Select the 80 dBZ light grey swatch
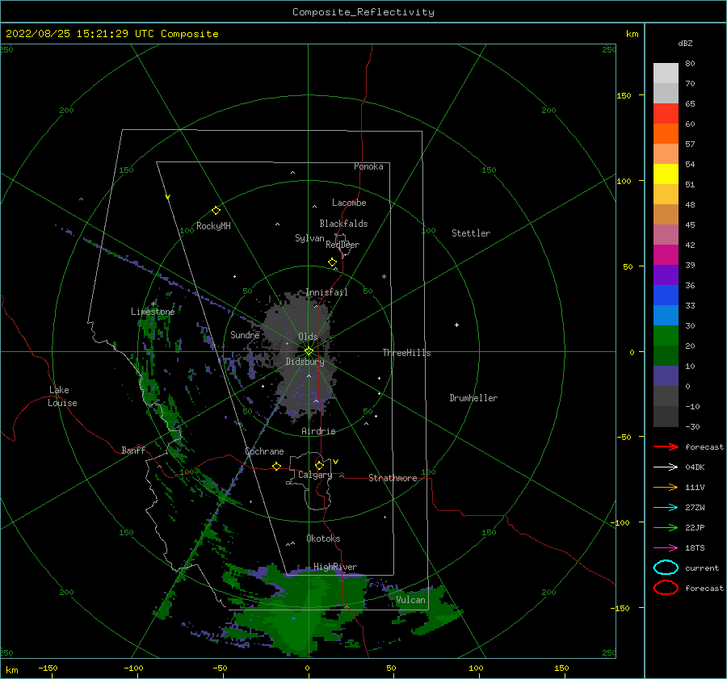 click(x=666, y=73)
